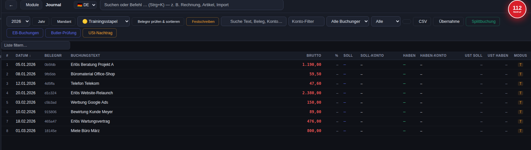Click the BUCHUNGSTEXT column header

[85, 56]
